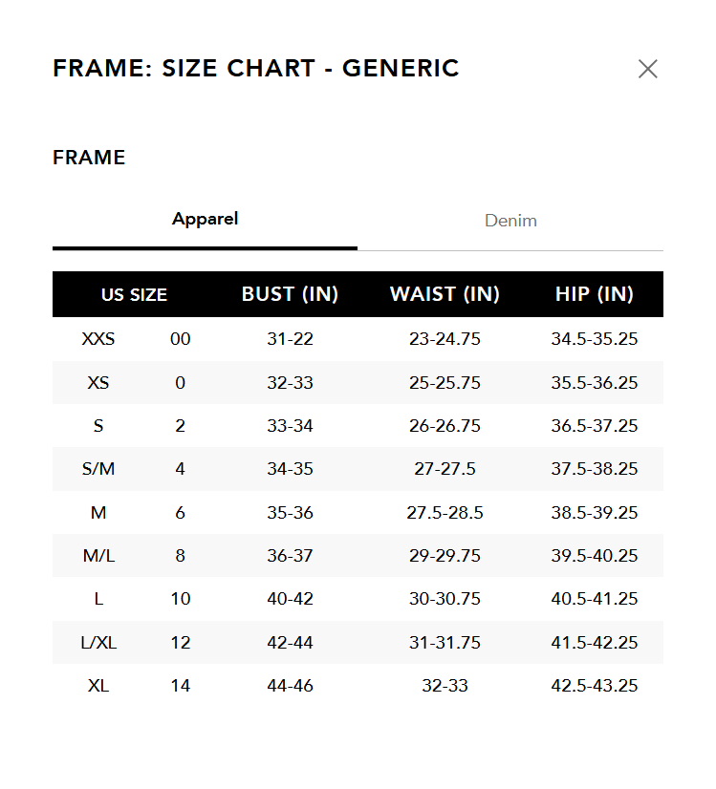Click the US SIZE column header
This screenshot has height=789, width=716.
click(x=134, y=294)
